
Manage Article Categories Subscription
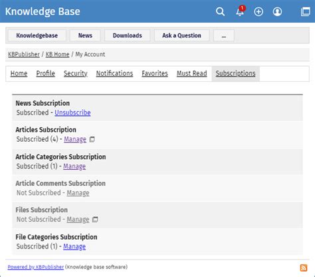[74, 166]
